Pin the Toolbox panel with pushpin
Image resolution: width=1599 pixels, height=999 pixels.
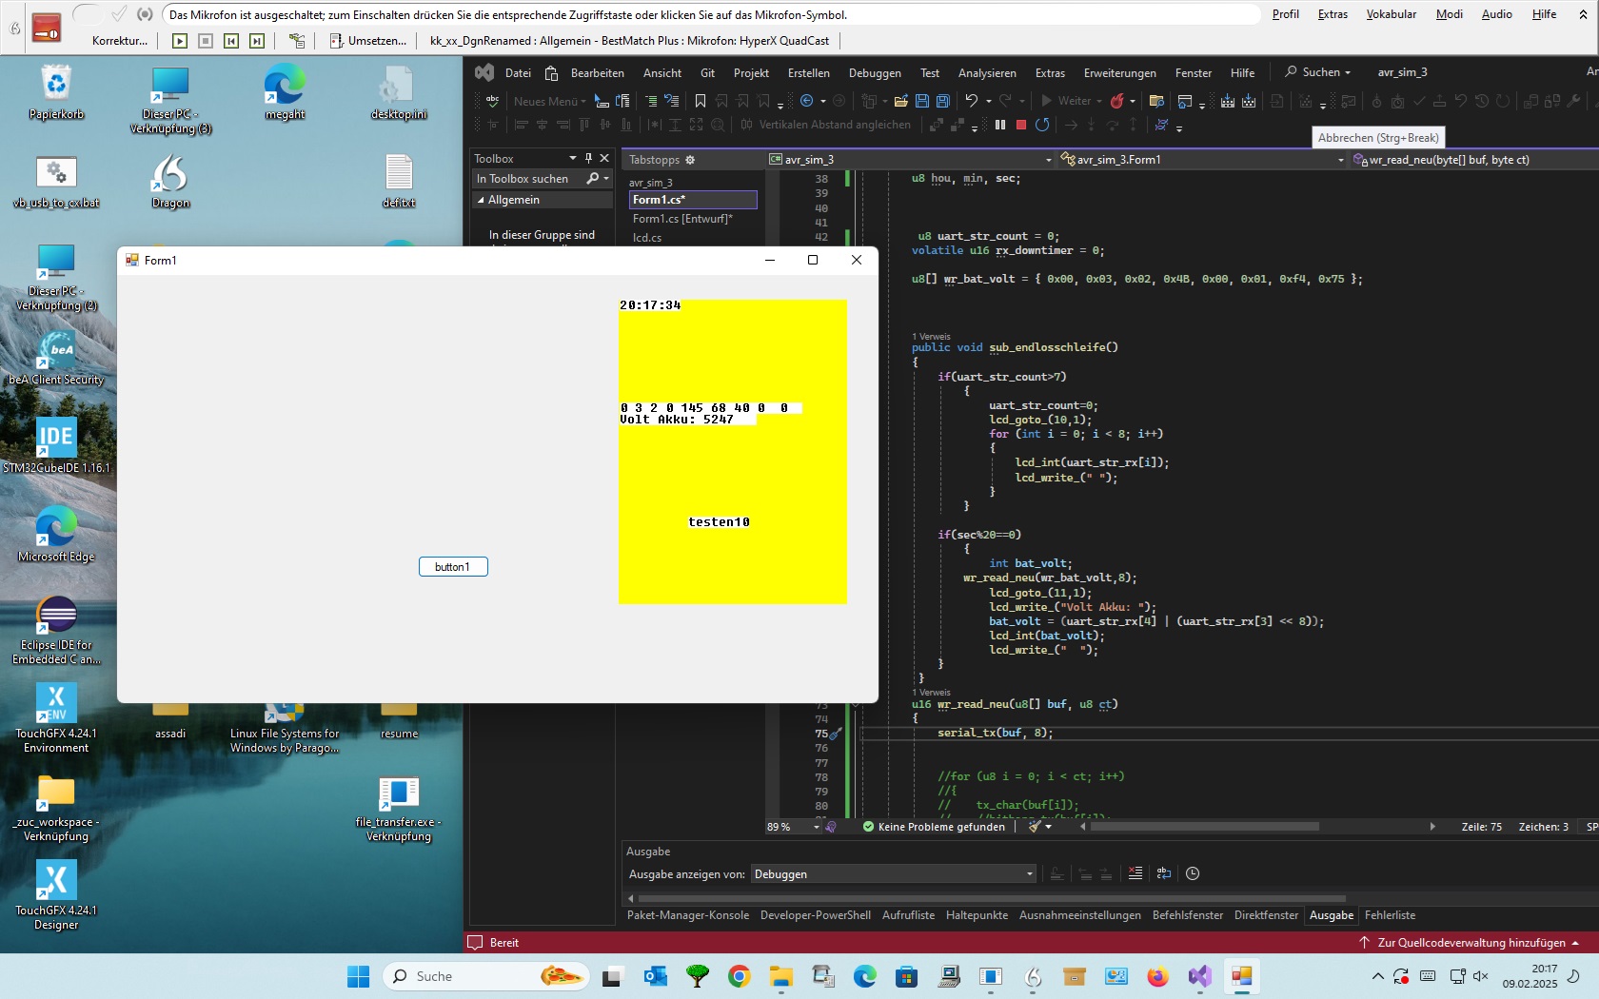tap(588, 159)
